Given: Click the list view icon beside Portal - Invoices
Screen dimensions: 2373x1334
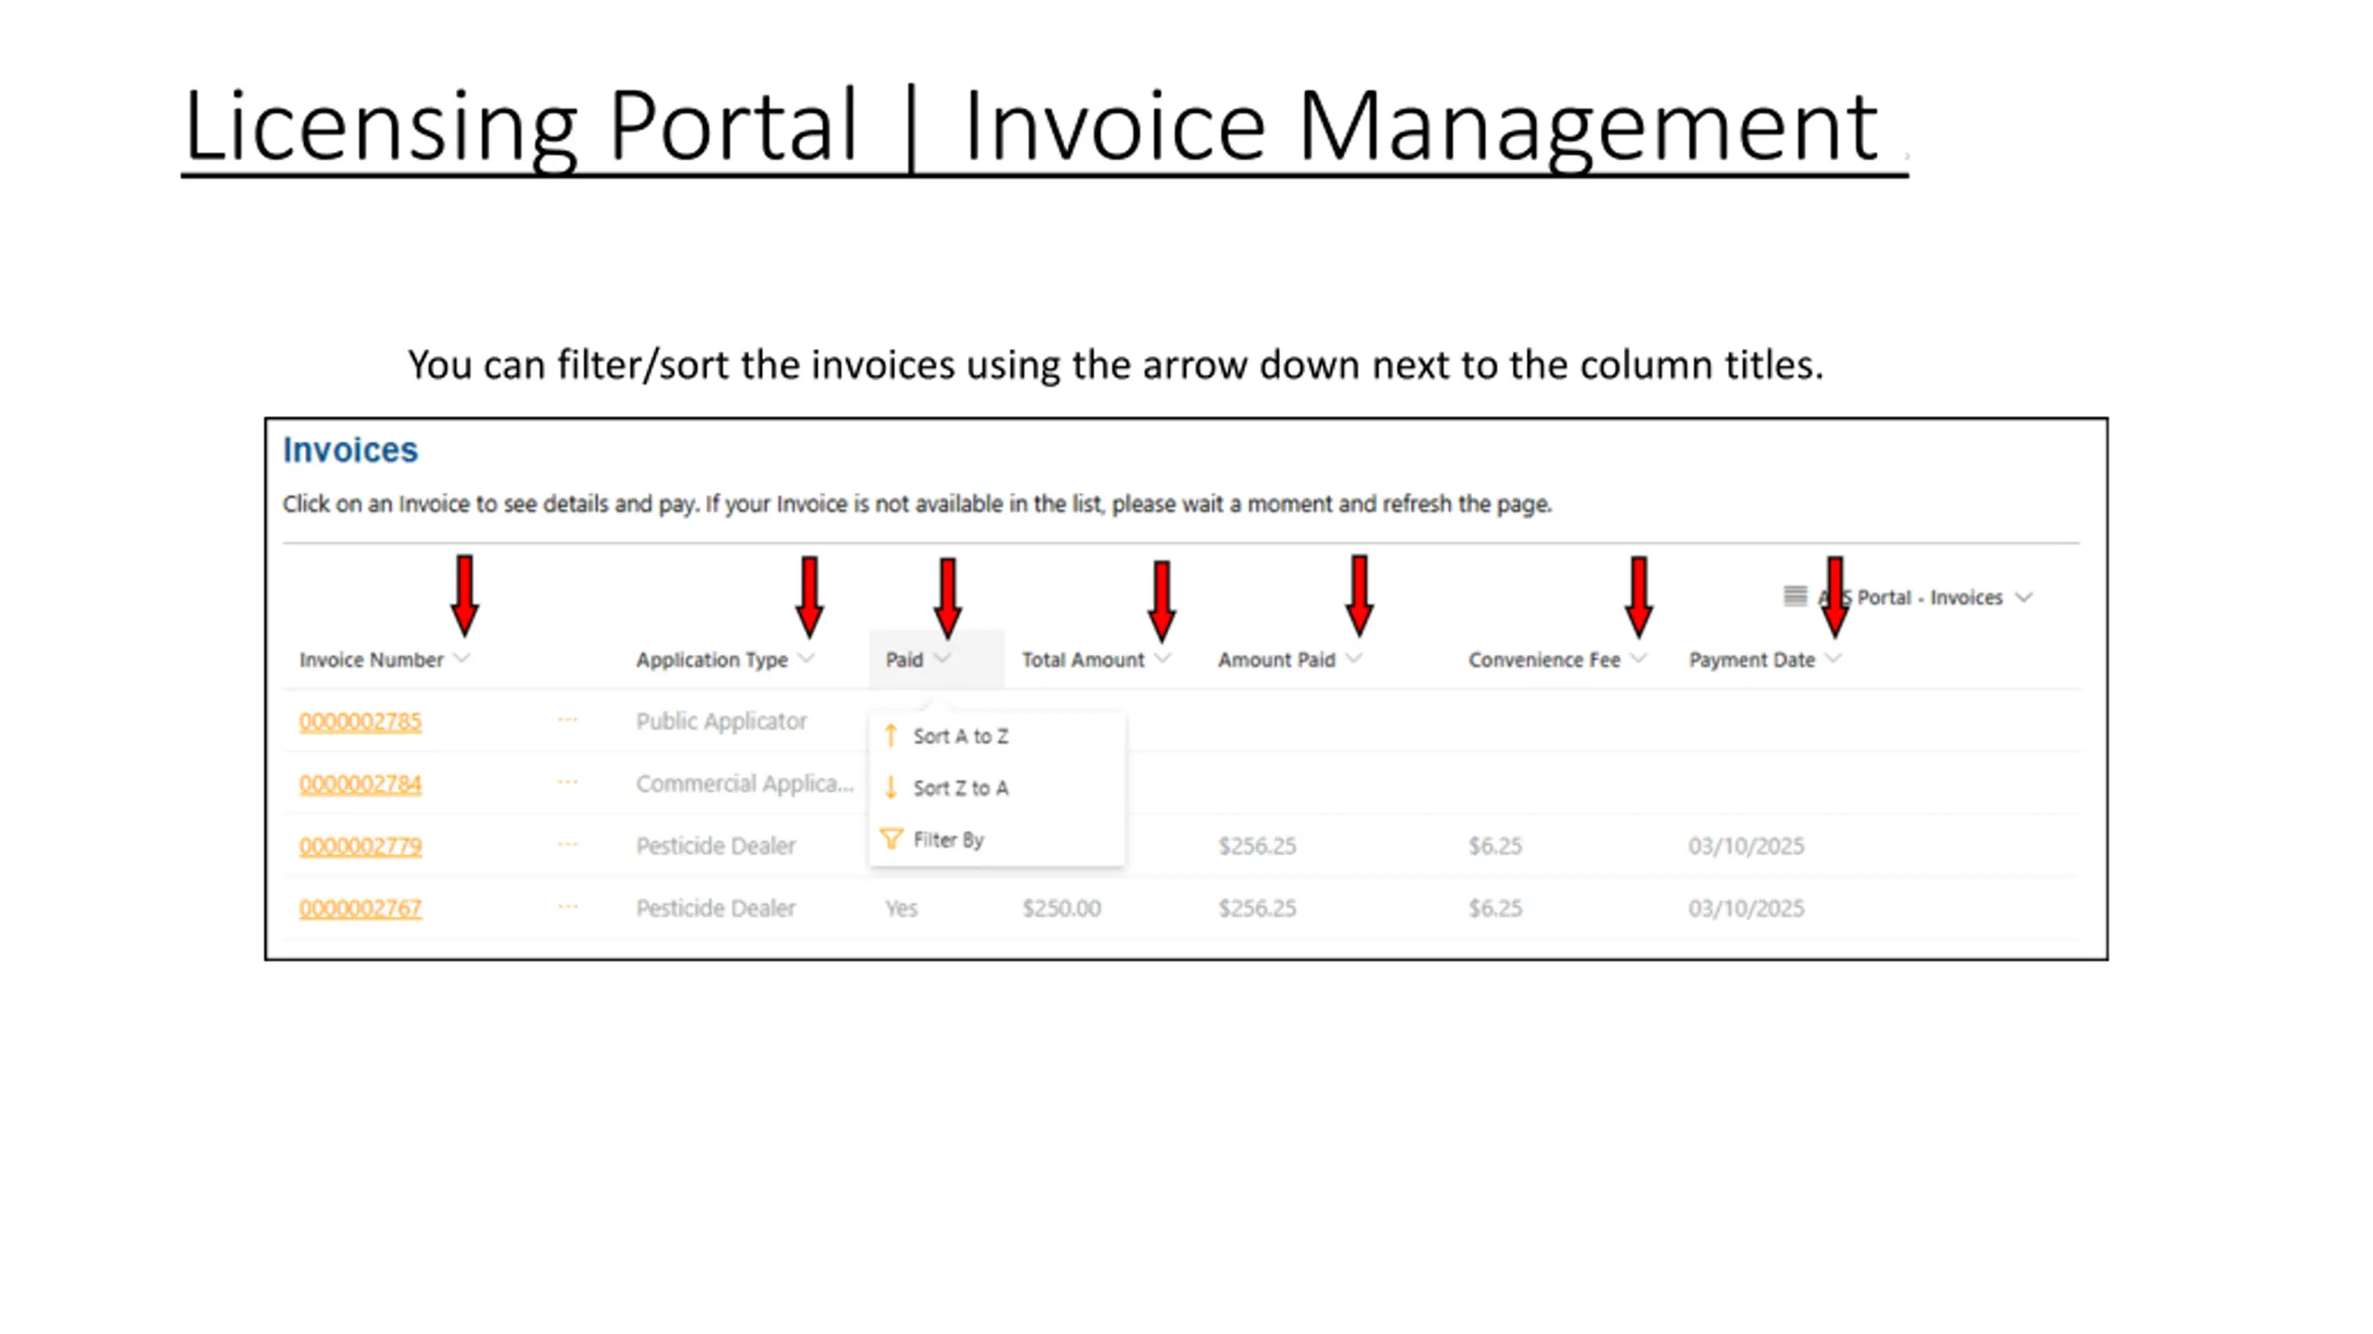Looking at the screenshot, I should point(1796,596).
